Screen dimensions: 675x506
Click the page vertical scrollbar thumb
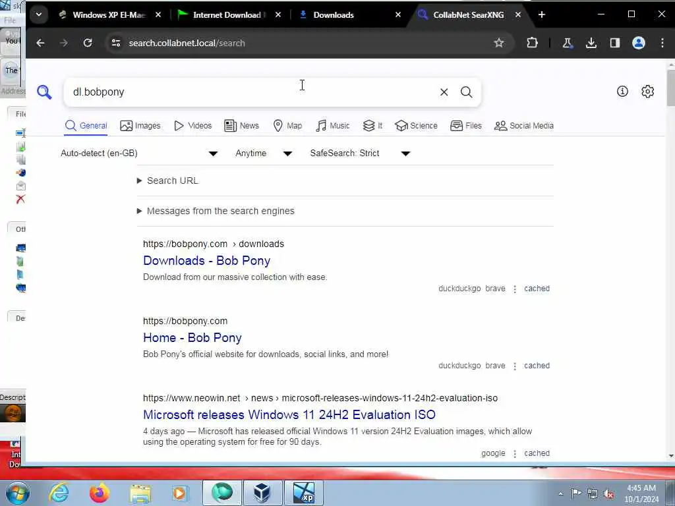coord(670,88)
